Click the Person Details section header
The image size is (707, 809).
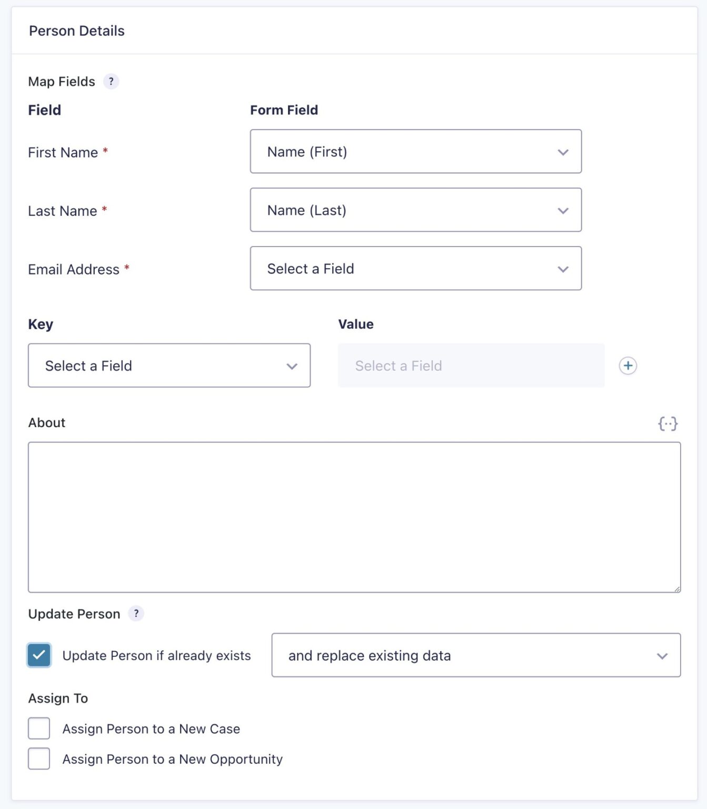(x=76, y=31)
